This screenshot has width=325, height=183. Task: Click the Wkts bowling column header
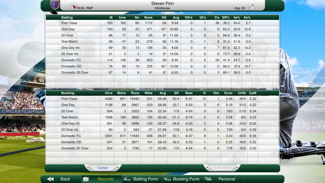click(x=148, y=93)
